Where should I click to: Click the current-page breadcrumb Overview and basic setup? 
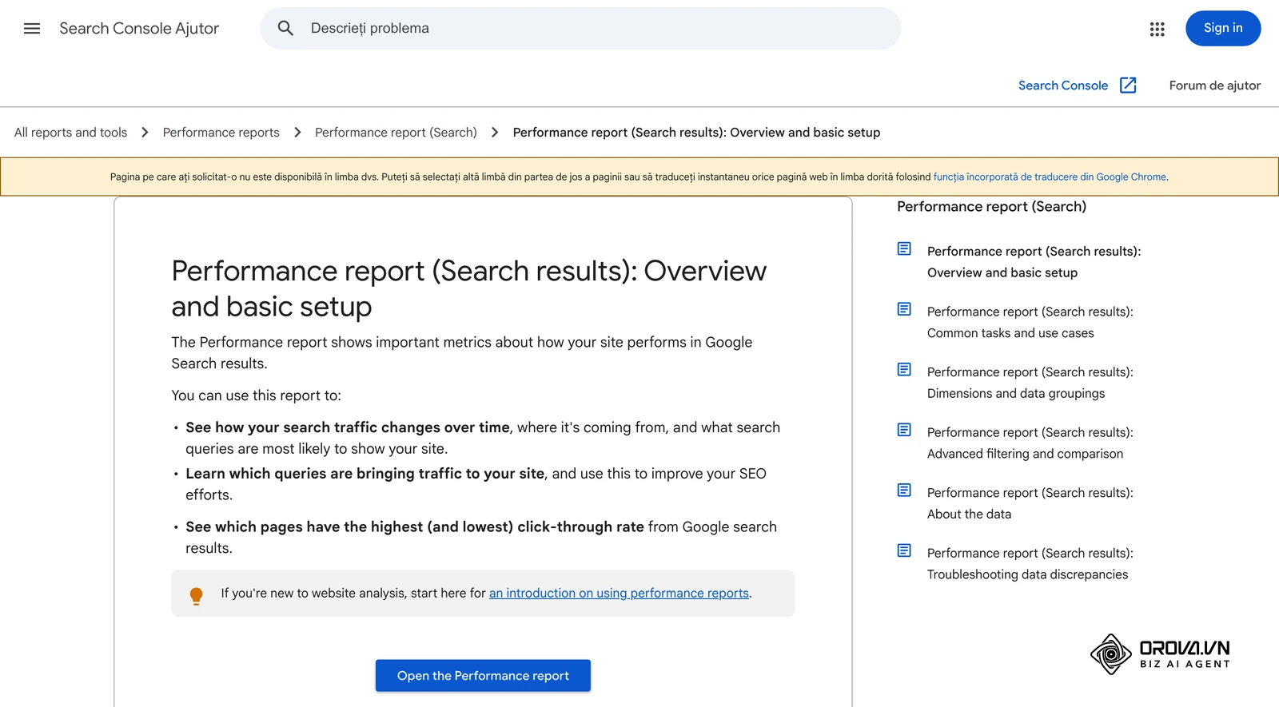coord(696,133)
